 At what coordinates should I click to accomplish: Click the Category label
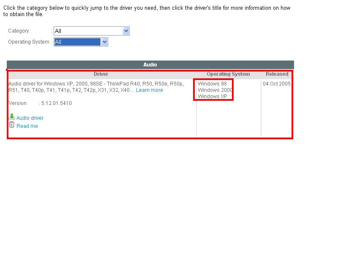pyautogui.click(x=19, y=31)
